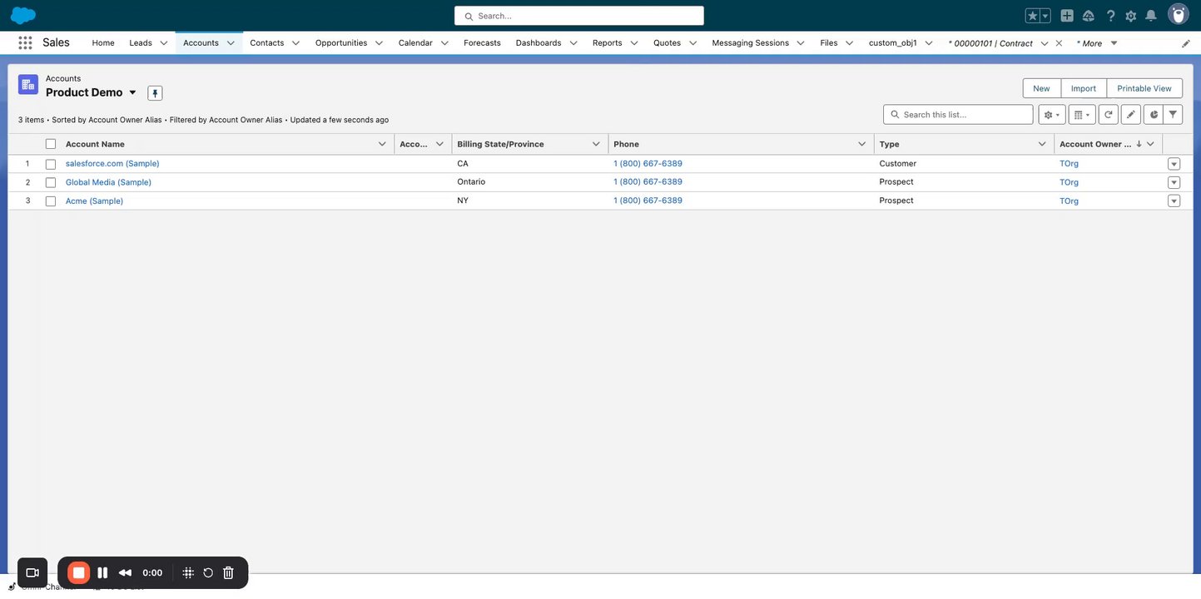This screenshot has width=1201, height=599.
Task: Pin the Product Demo list view
Action: coord(155,93)
